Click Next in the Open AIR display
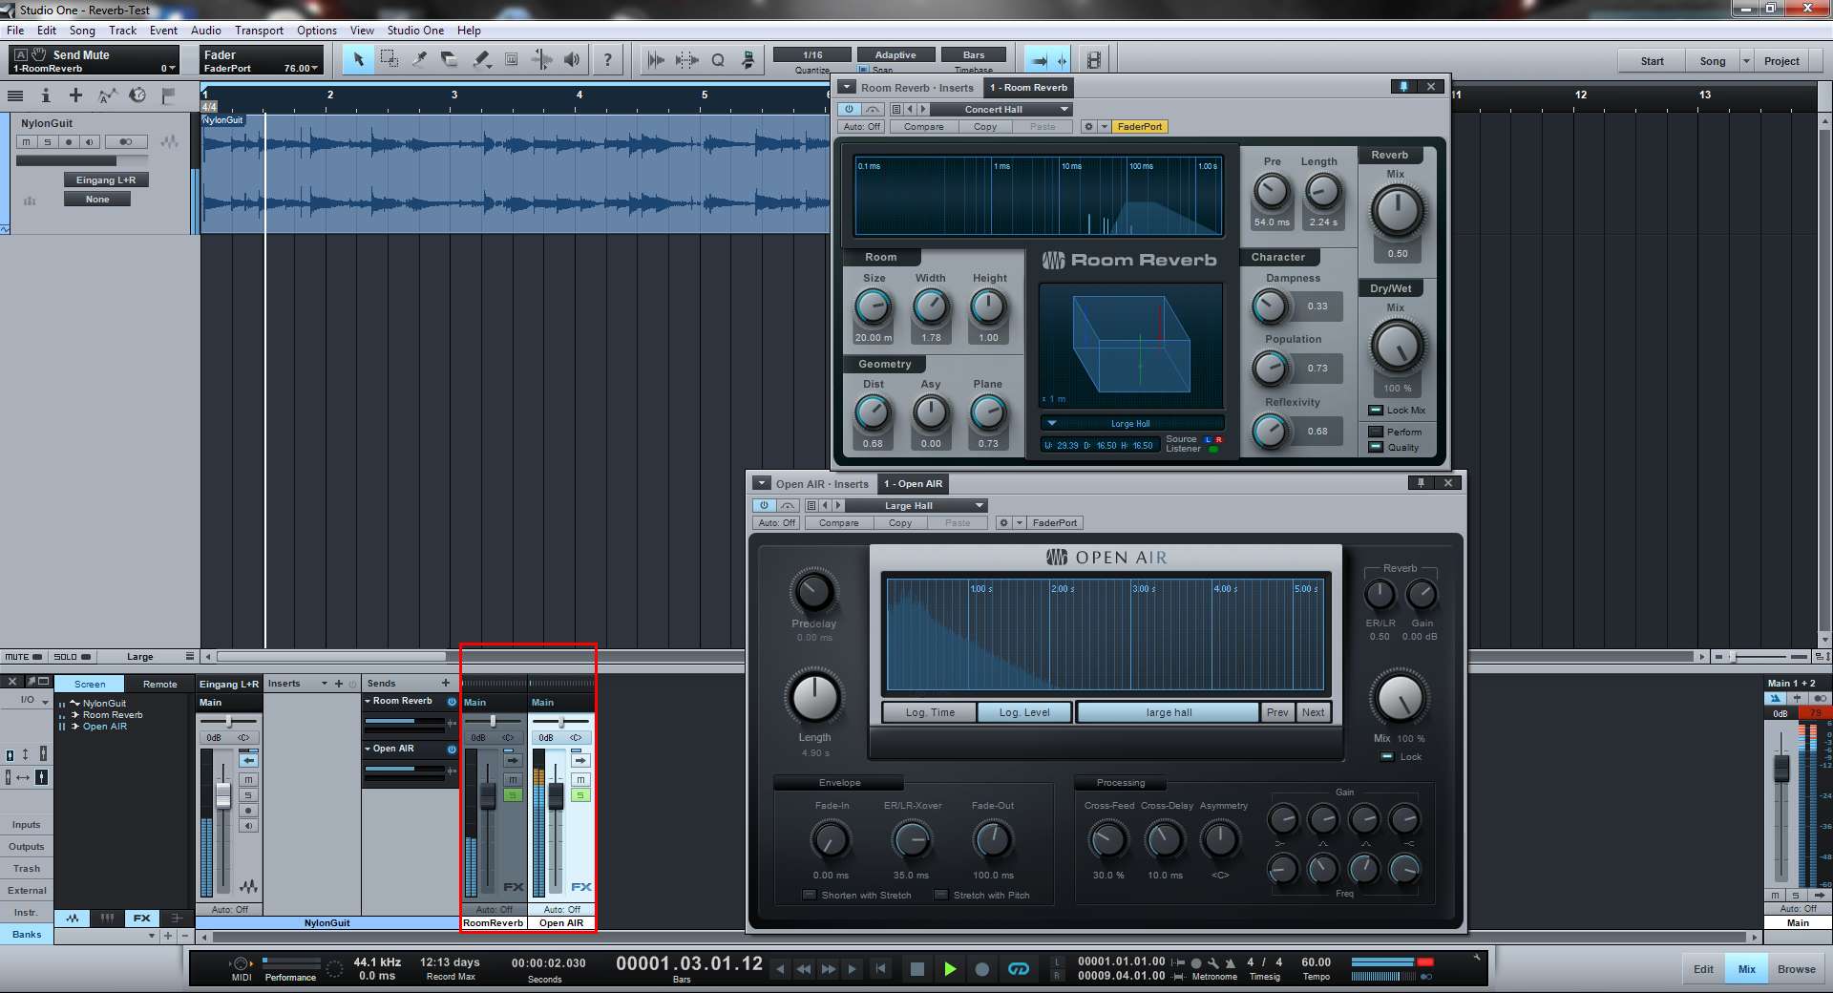The image size is (1833, 993). (1313, 712)
